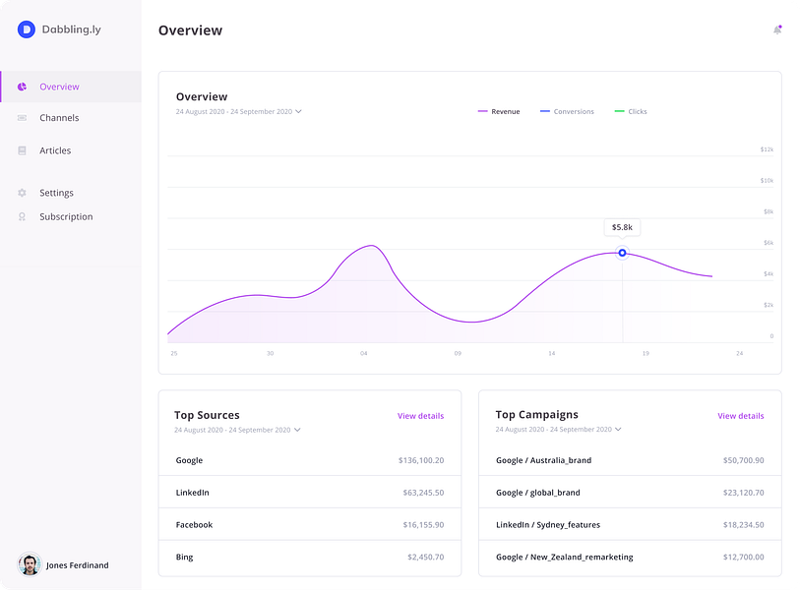Image resolution: width=800 pixels, height=590 pixels.
Task: Select the LinkedIn / Sydney_features campaign
Action: coord(630,524)
